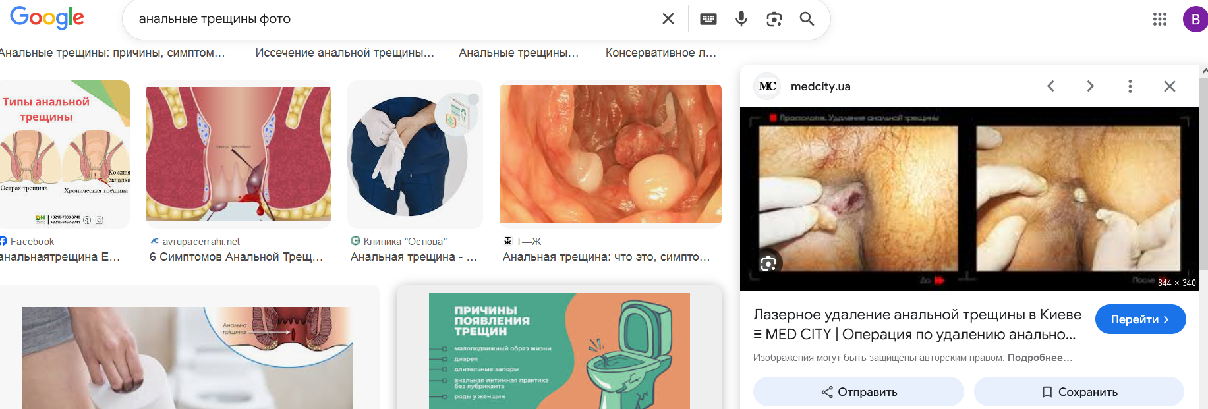1208x409 pixels.
Task: Open the avrupacerrahi.net diagram thumbnail
Action: point(239,154)
